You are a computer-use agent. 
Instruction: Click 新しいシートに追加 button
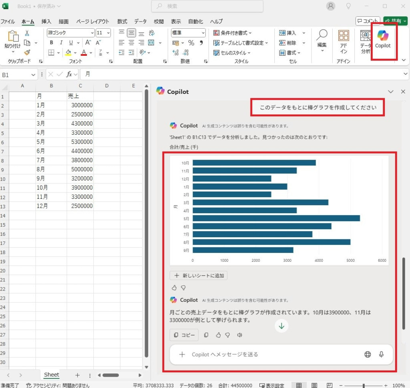point(199,275)
